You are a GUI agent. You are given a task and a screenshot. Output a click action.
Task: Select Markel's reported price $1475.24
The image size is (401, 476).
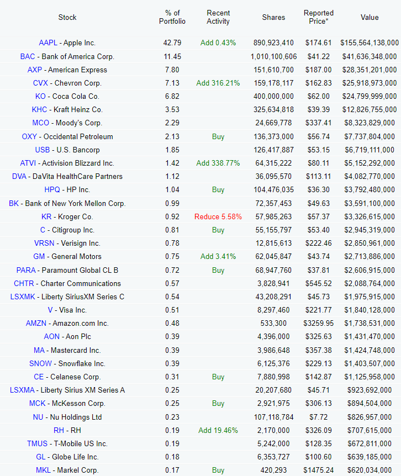pos(319,470)
